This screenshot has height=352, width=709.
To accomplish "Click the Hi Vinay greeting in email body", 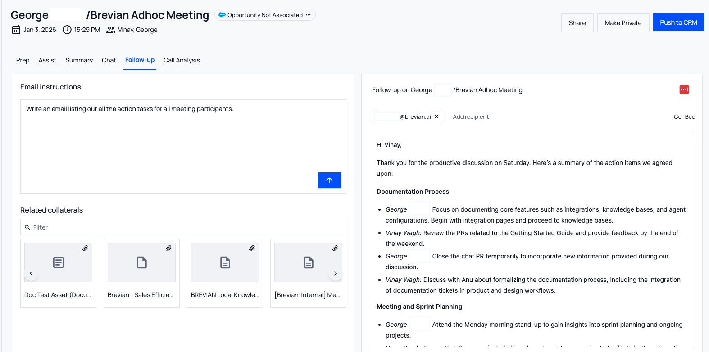I will click(x=389, y=145).
